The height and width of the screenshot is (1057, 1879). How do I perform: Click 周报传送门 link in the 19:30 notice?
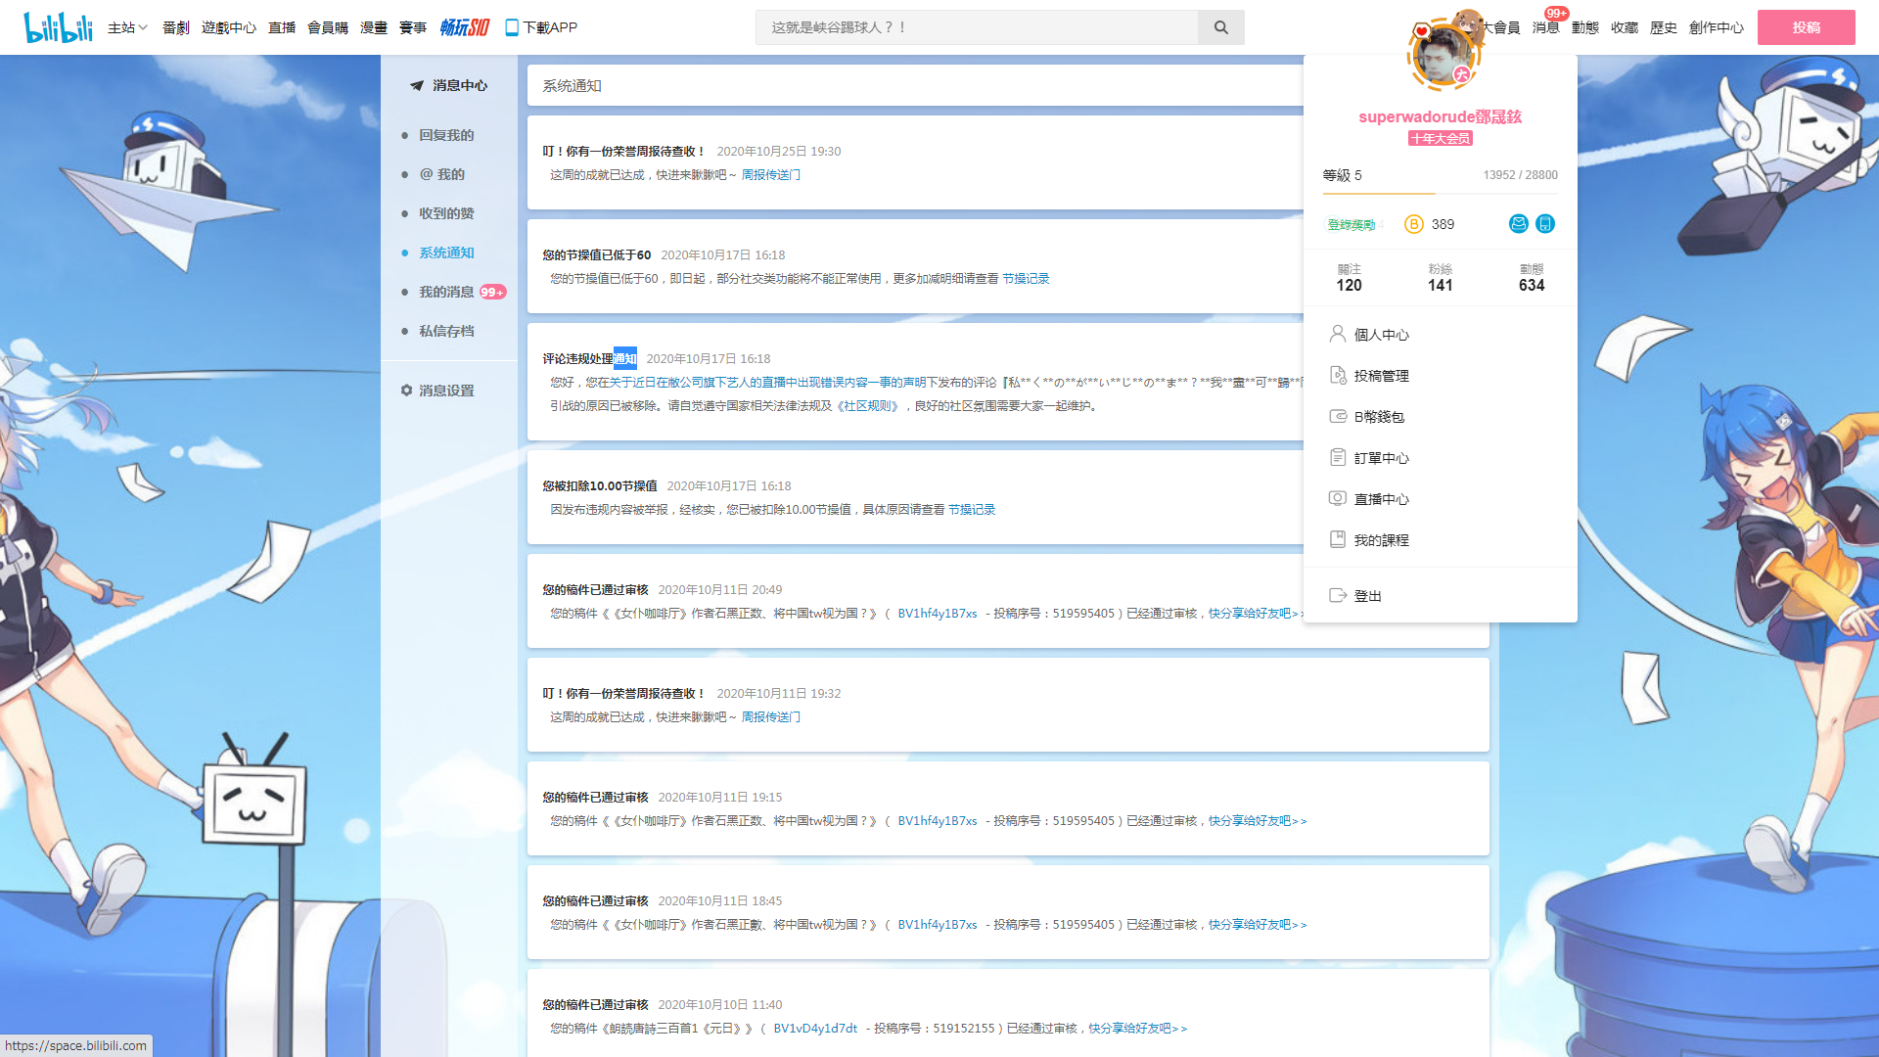pyautogui.click(x=770, y=174)
